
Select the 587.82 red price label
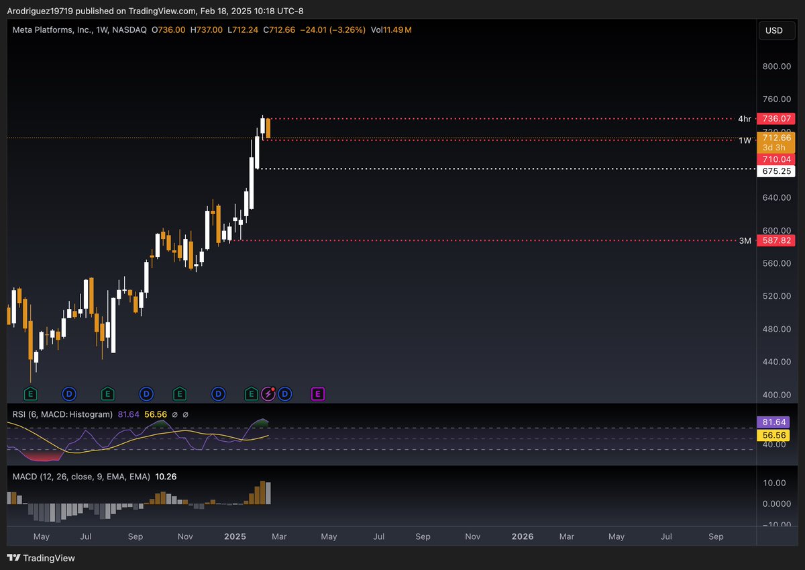pos(775,240)
